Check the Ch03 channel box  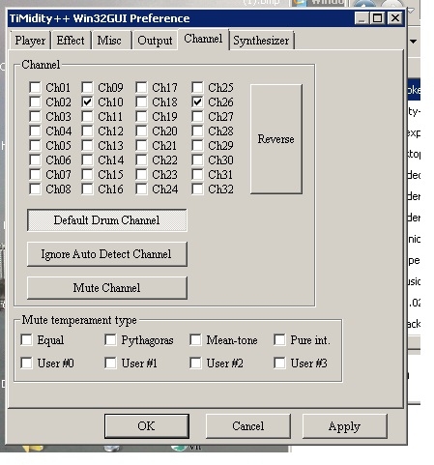pos(35,116)
